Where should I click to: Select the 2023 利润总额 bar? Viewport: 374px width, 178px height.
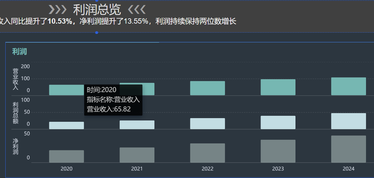278,122
